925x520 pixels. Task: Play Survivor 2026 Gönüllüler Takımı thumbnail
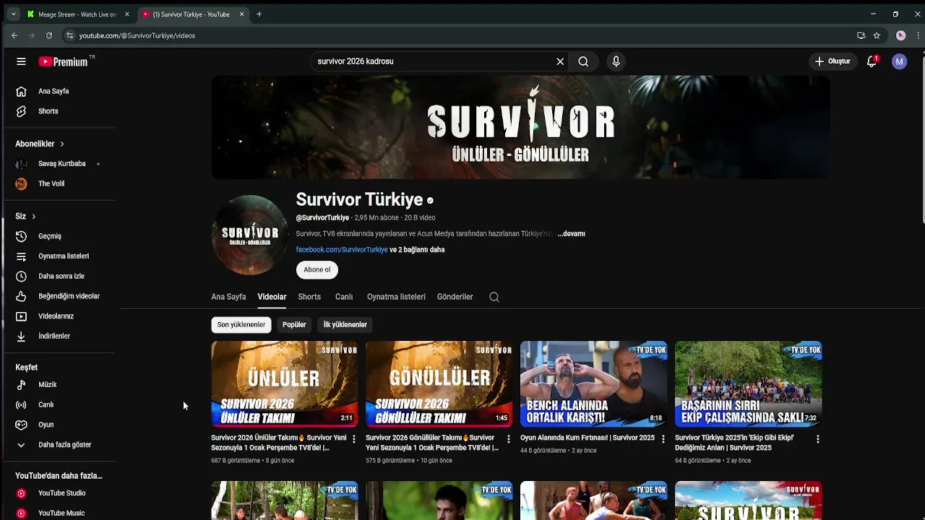[x=439, y=383]
